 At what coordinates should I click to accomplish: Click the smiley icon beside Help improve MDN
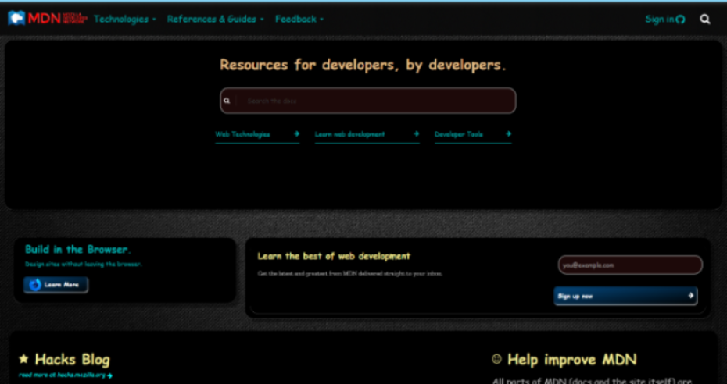(x=496, y=358)
